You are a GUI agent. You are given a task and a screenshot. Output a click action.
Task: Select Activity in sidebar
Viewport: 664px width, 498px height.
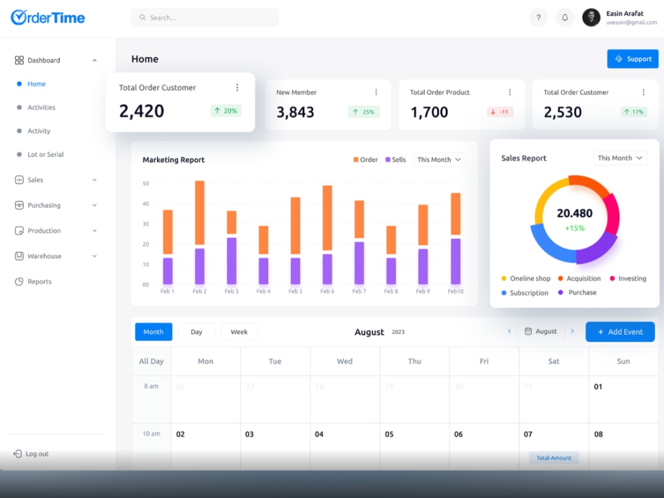pyautogui.click(x=39, y=131)
